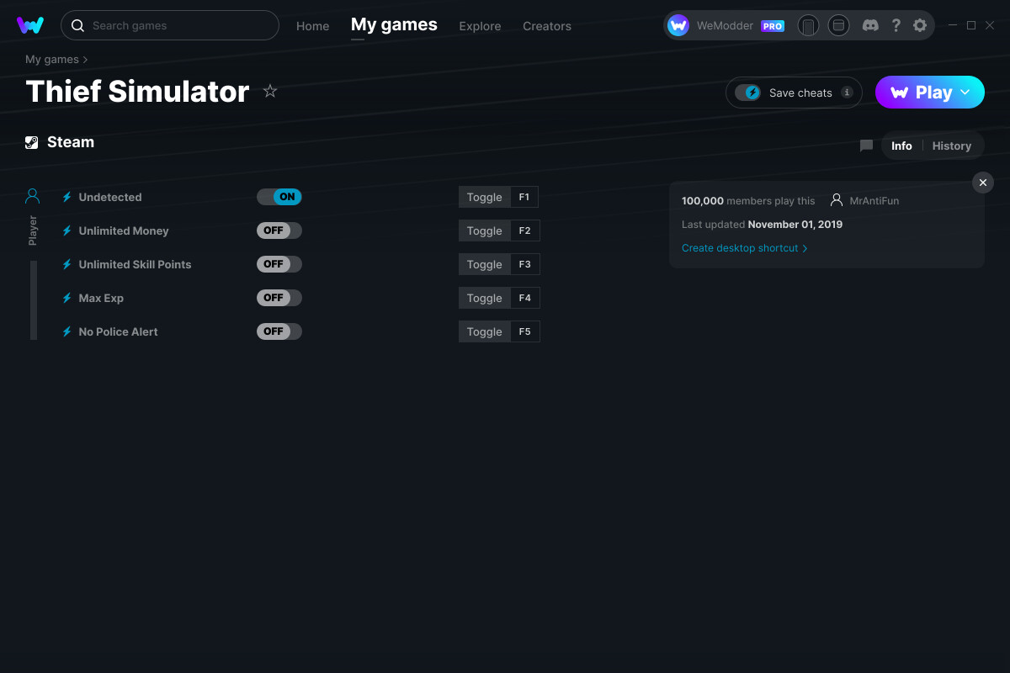Favorite Thief Simulator with the star icon
The height and width of the screenshot is (673, 1010).
[x=270, y=91]
